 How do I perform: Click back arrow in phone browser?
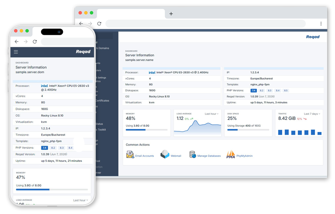(17, 42)
